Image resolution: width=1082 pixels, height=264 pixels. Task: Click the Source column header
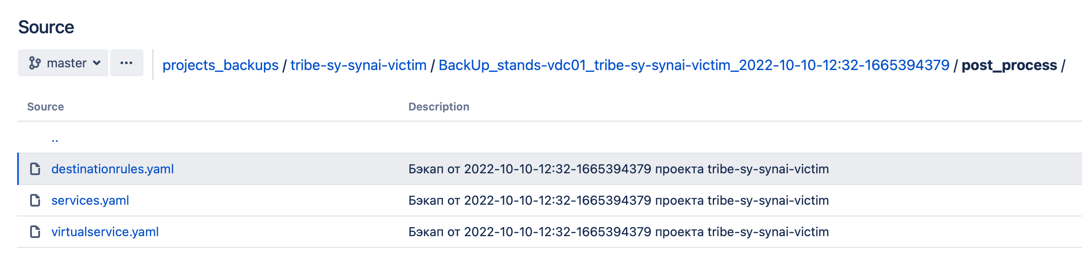coord(45,107)
